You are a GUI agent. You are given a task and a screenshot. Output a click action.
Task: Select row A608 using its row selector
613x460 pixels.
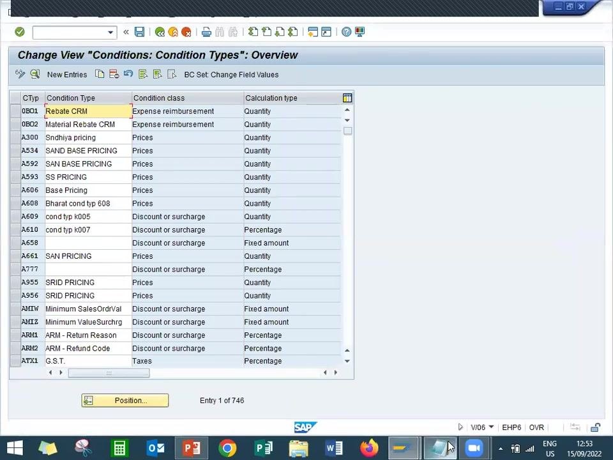coord(15,203)
